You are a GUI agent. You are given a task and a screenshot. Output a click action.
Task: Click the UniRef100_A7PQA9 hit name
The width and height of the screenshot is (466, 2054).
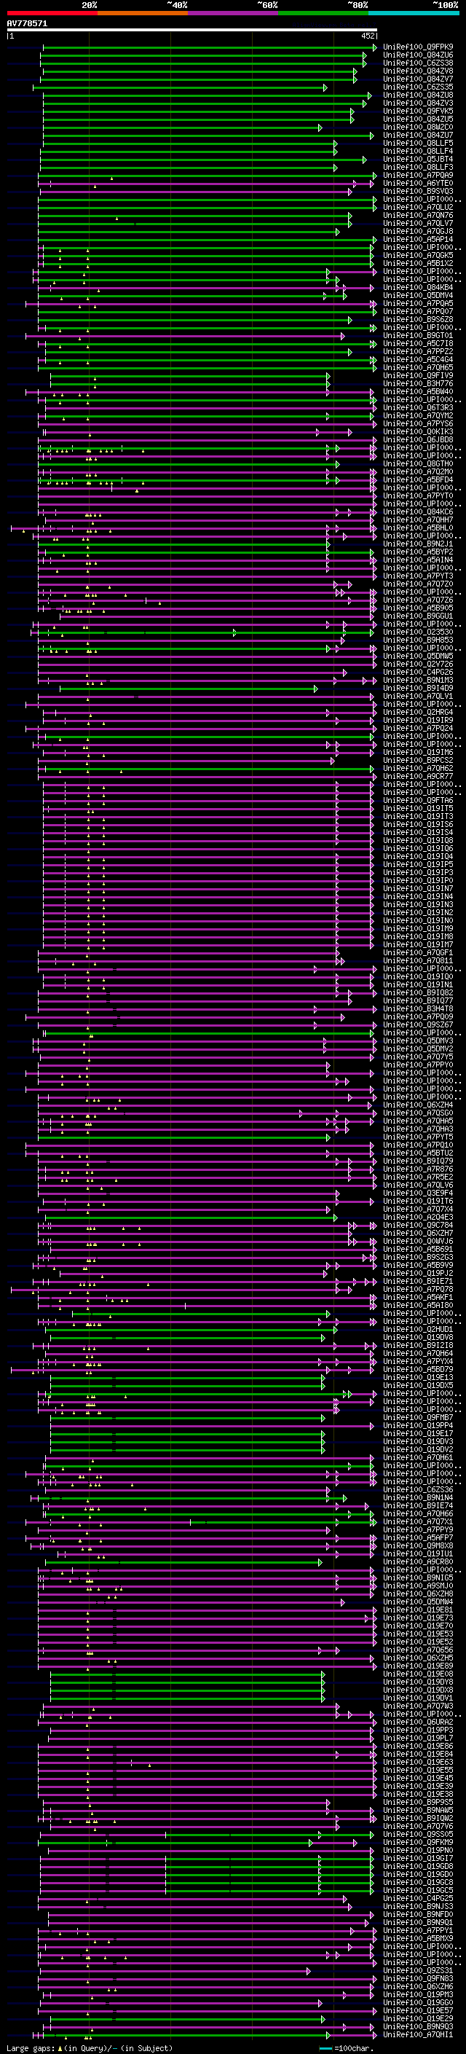(x=418, y=176)
